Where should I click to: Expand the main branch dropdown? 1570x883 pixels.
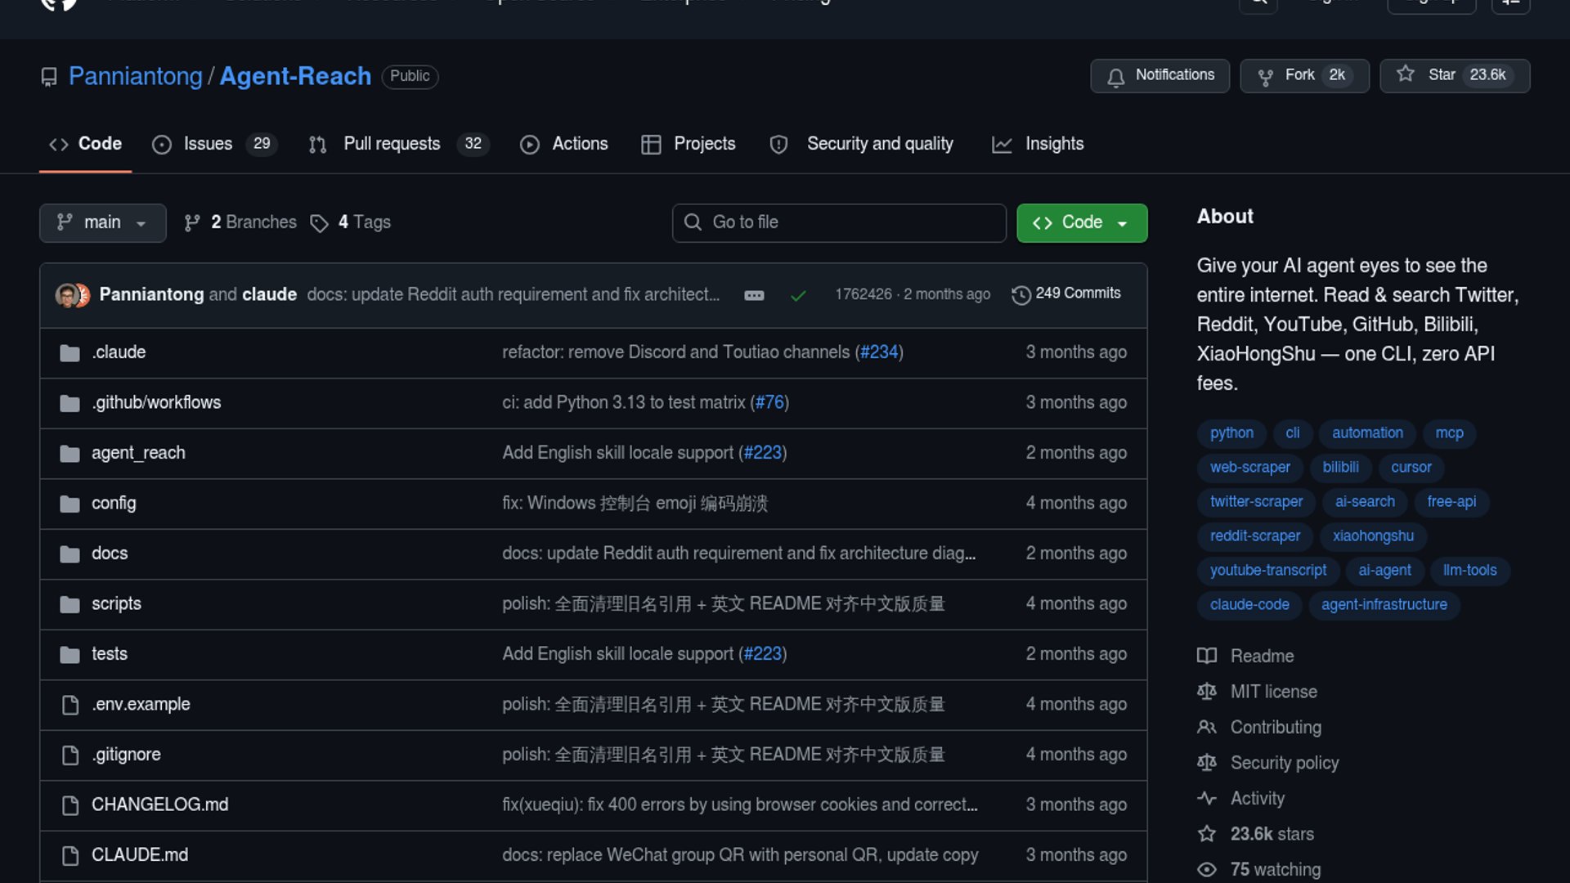102,222
